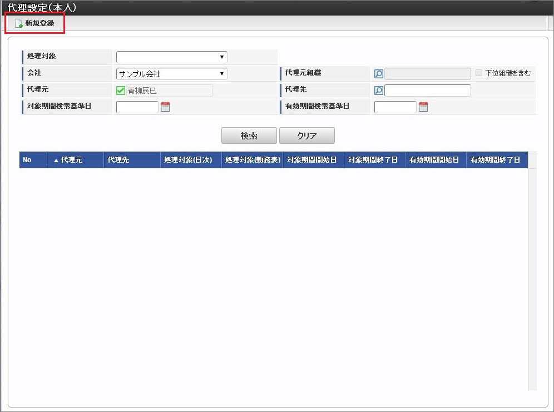
Task: Sort by 対象期間終了日 column header
Action: pyautogui.click(x=374, y=160)
